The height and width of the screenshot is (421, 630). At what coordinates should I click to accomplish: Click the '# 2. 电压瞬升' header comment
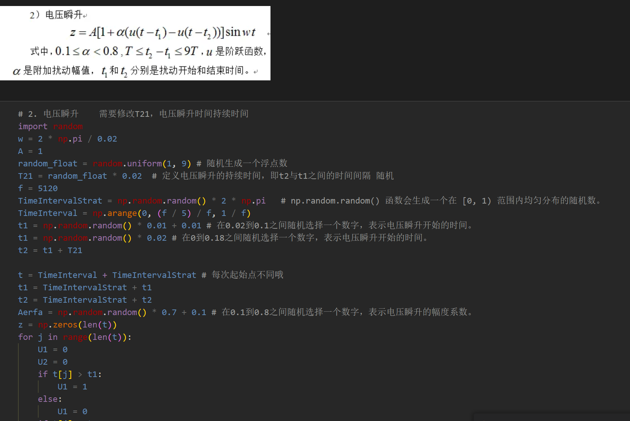coord(48,114)
